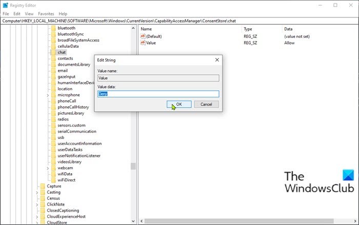
Task: Click the values pane scroll left arrow
Action: (142, 221)
